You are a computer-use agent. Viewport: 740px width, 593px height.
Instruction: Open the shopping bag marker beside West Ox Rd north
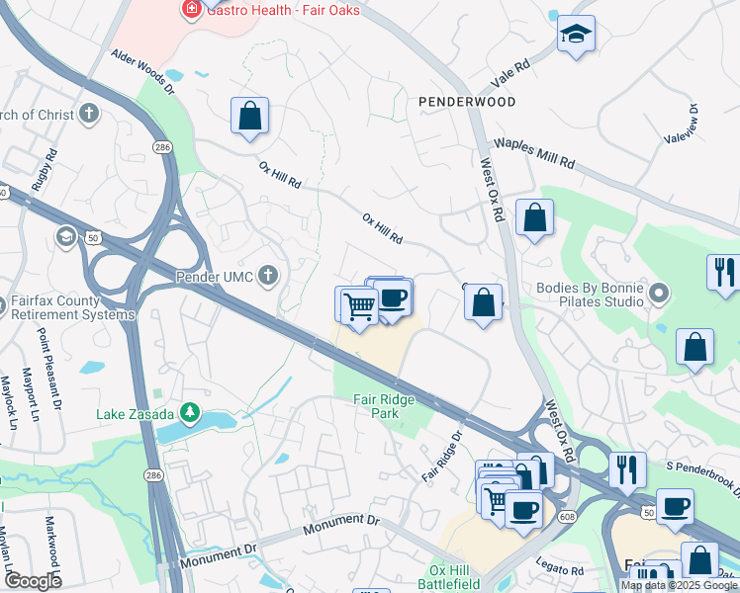click(534, 219)
